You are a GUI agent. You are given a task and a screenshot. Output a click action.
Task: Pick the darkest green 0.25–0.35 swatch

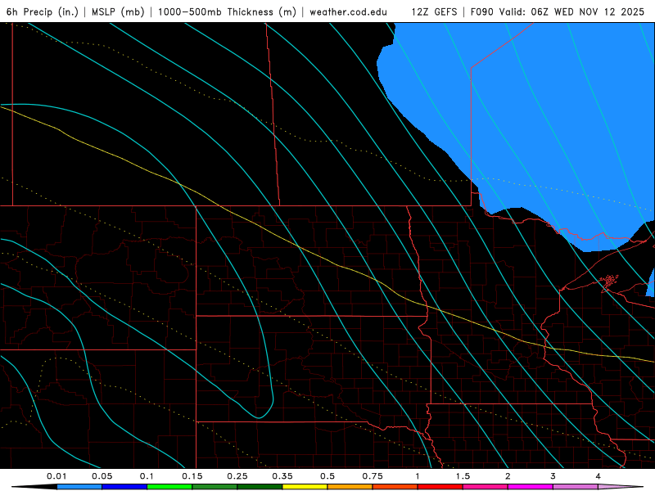(x=260, y=487)
